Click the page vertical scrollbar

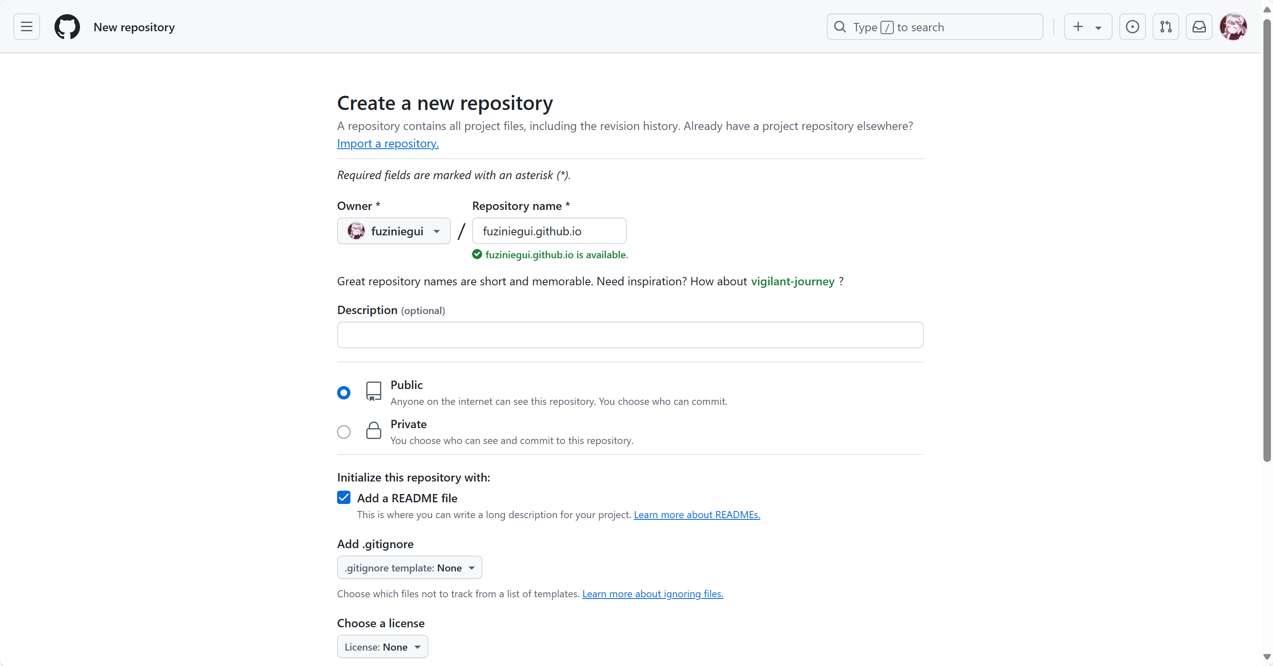pos(1267,247)
